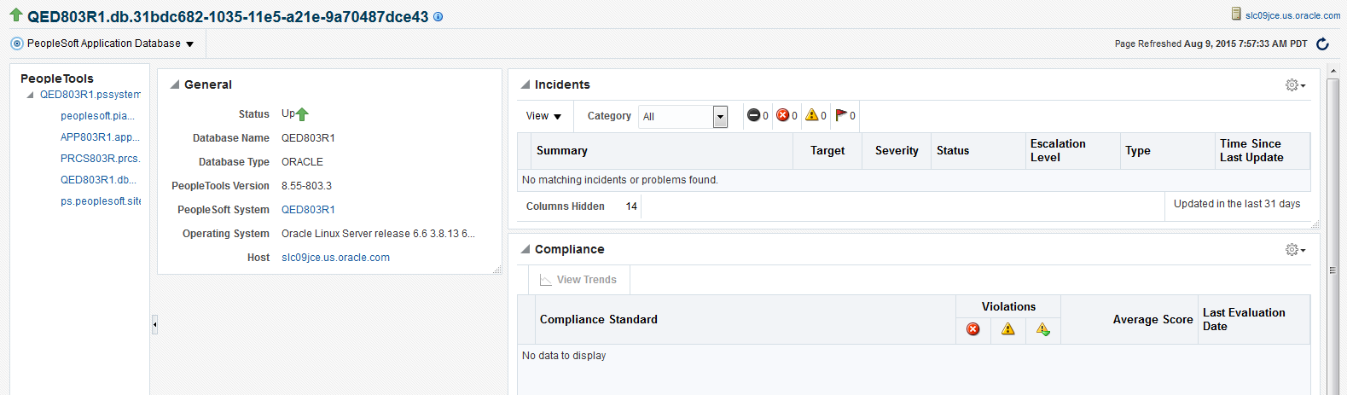Click the View Trends button

point(578,280)
